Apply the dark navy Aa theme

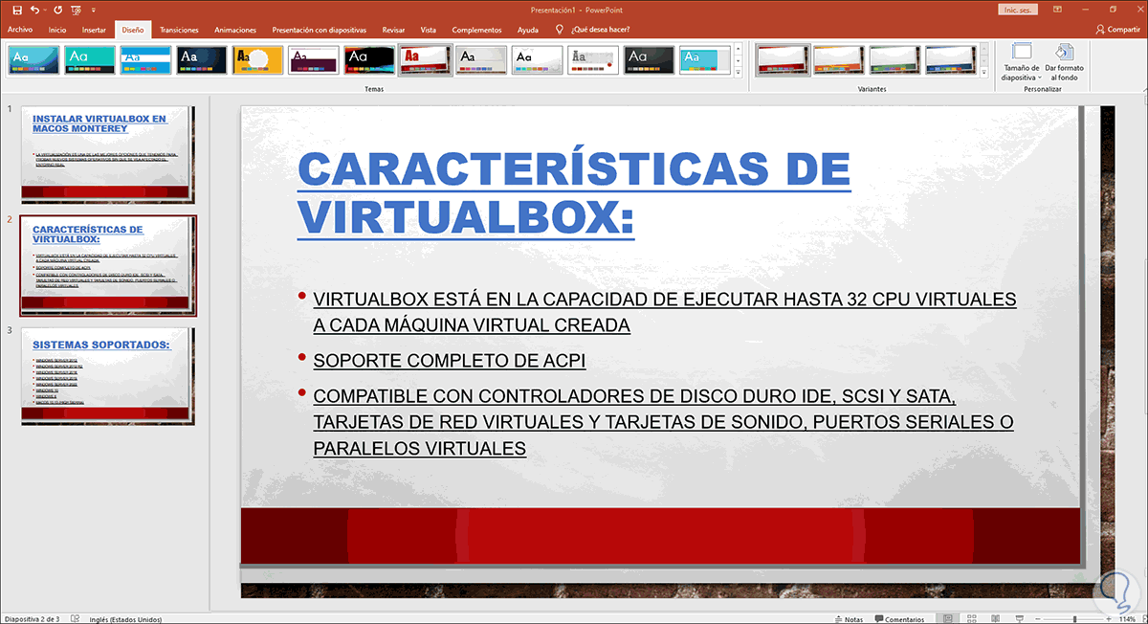pos(201,60)
